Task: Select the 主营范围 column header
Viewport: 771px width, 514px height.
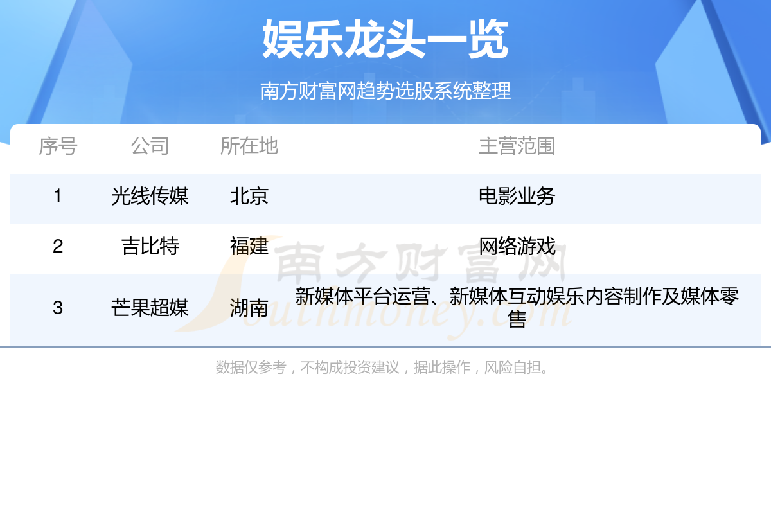Action: (x=517, y=146)
